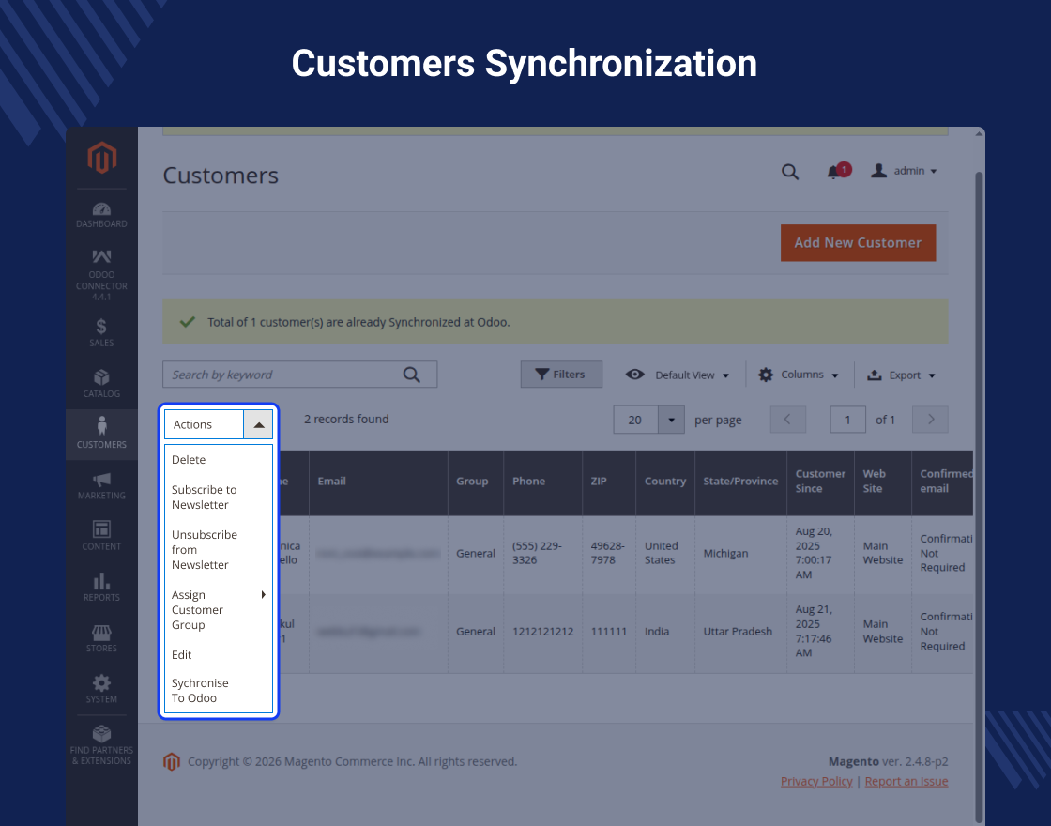Choose Unsubscribe from Newsletter action
1051x826 pixels.
point(219,550)
